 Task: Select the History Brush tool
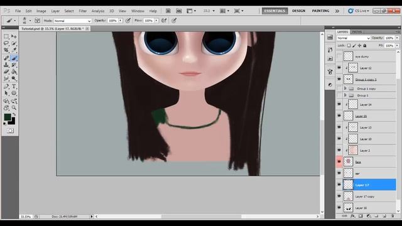(x=14, y=65)
